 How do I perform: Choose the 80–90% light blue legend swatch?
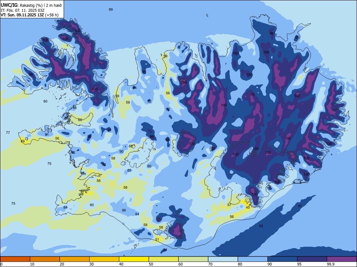pyautogui.click(x=253, y=259)
